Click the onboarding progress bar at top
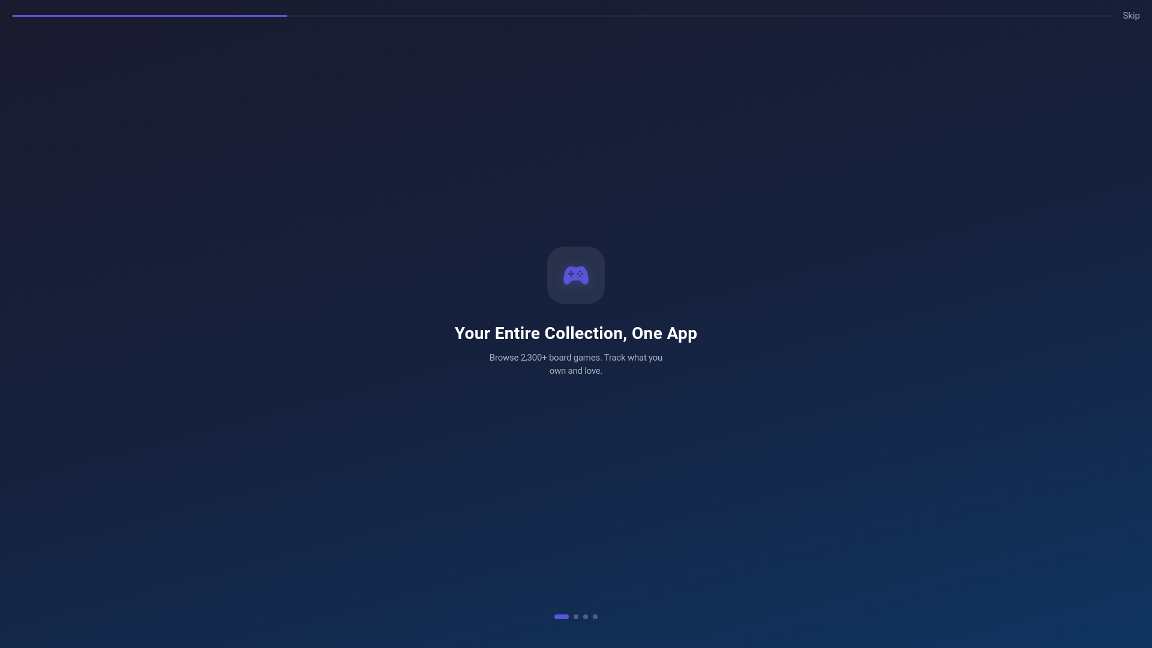 562,16
